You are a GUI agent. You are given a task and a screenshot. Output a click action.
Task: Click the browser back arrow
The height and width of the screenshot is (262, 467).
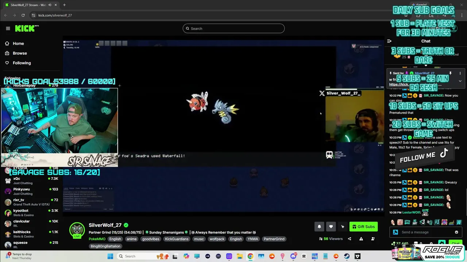5,15
